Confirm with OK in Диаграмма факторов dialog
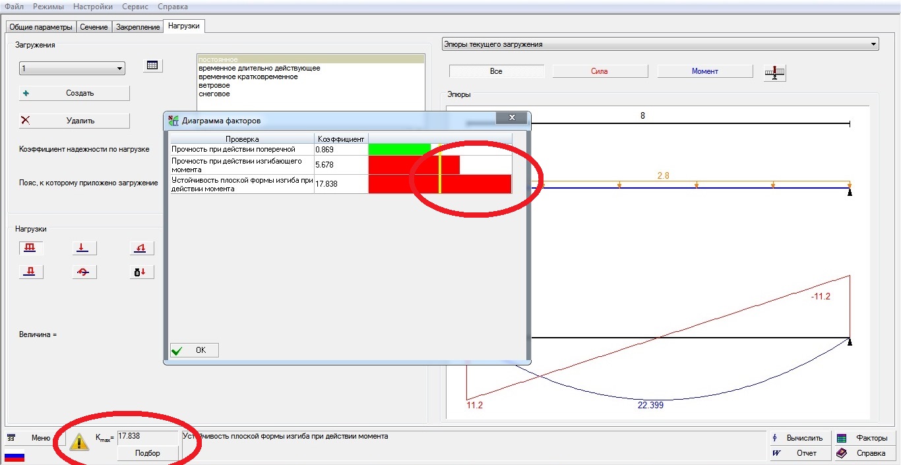The width and height of the screenshot is (901, 465). (194, 350)
